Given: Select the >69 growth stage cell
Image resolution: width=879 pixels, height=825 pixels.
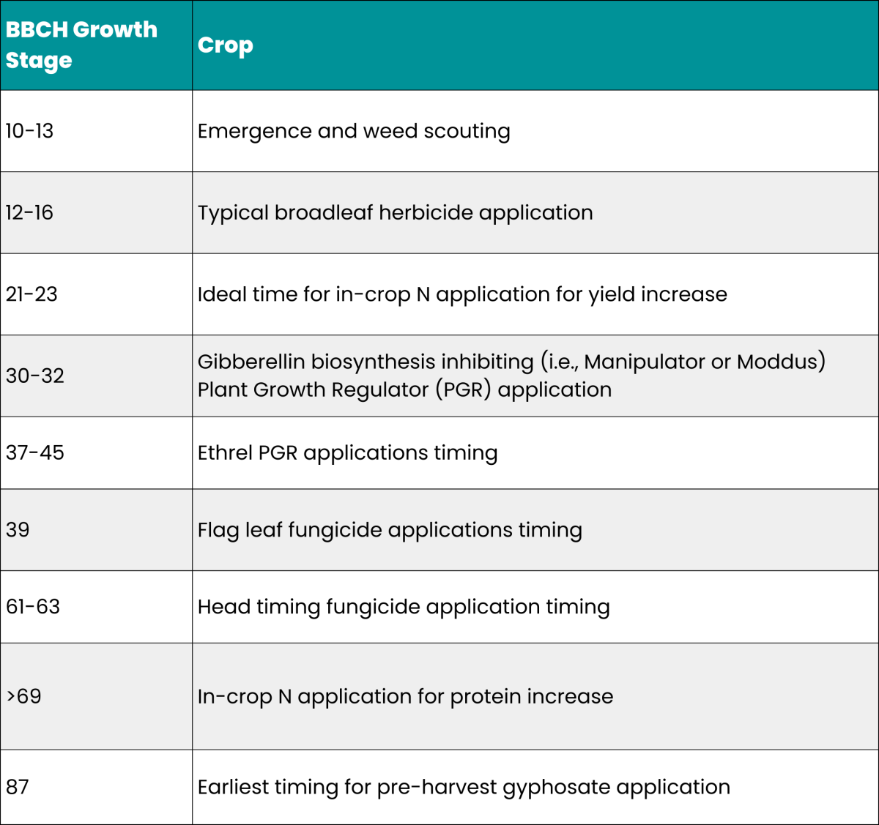Looking at the screenshot, I should click(96, 696).
